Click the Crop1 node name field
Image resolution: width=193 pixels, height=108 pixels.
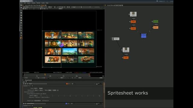click(38, 84)
